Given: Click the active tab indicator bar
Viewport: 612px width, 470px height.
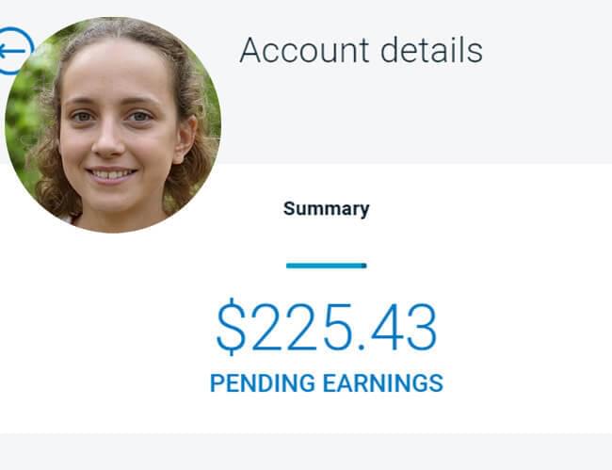Looking at the screenshot, I should click(x=327, y=266).
